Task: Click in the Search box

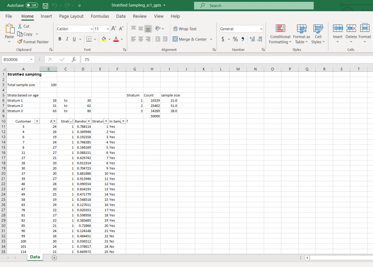Action: (254, 5)
